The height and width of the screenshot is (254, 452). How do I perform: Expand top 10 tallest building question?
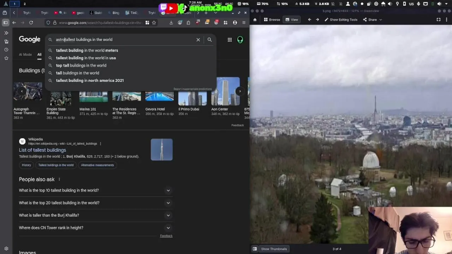96,190
